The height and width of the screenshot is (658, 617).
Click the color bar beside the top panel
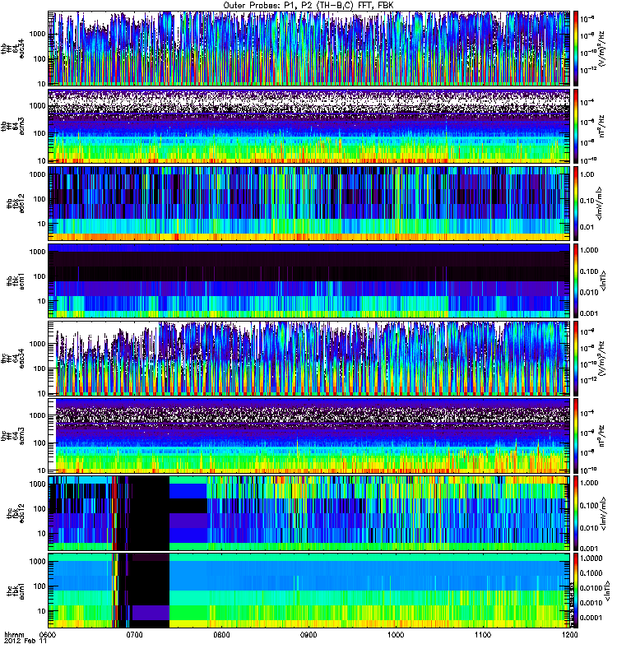click(576, 48)
